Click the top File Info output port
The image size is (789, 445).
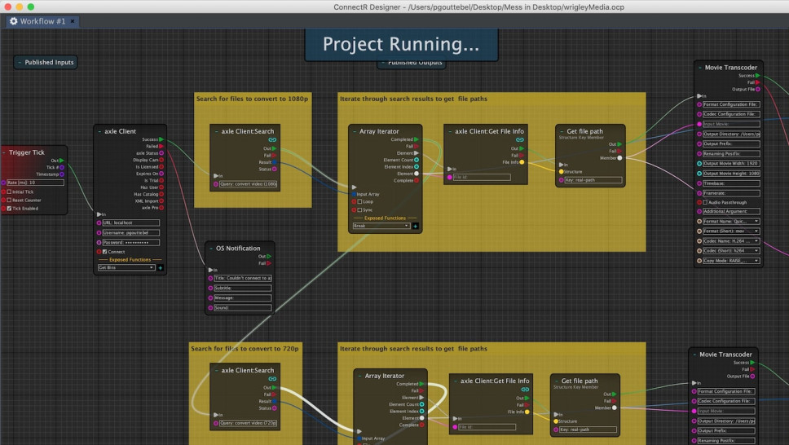click(x=522, y=162)
